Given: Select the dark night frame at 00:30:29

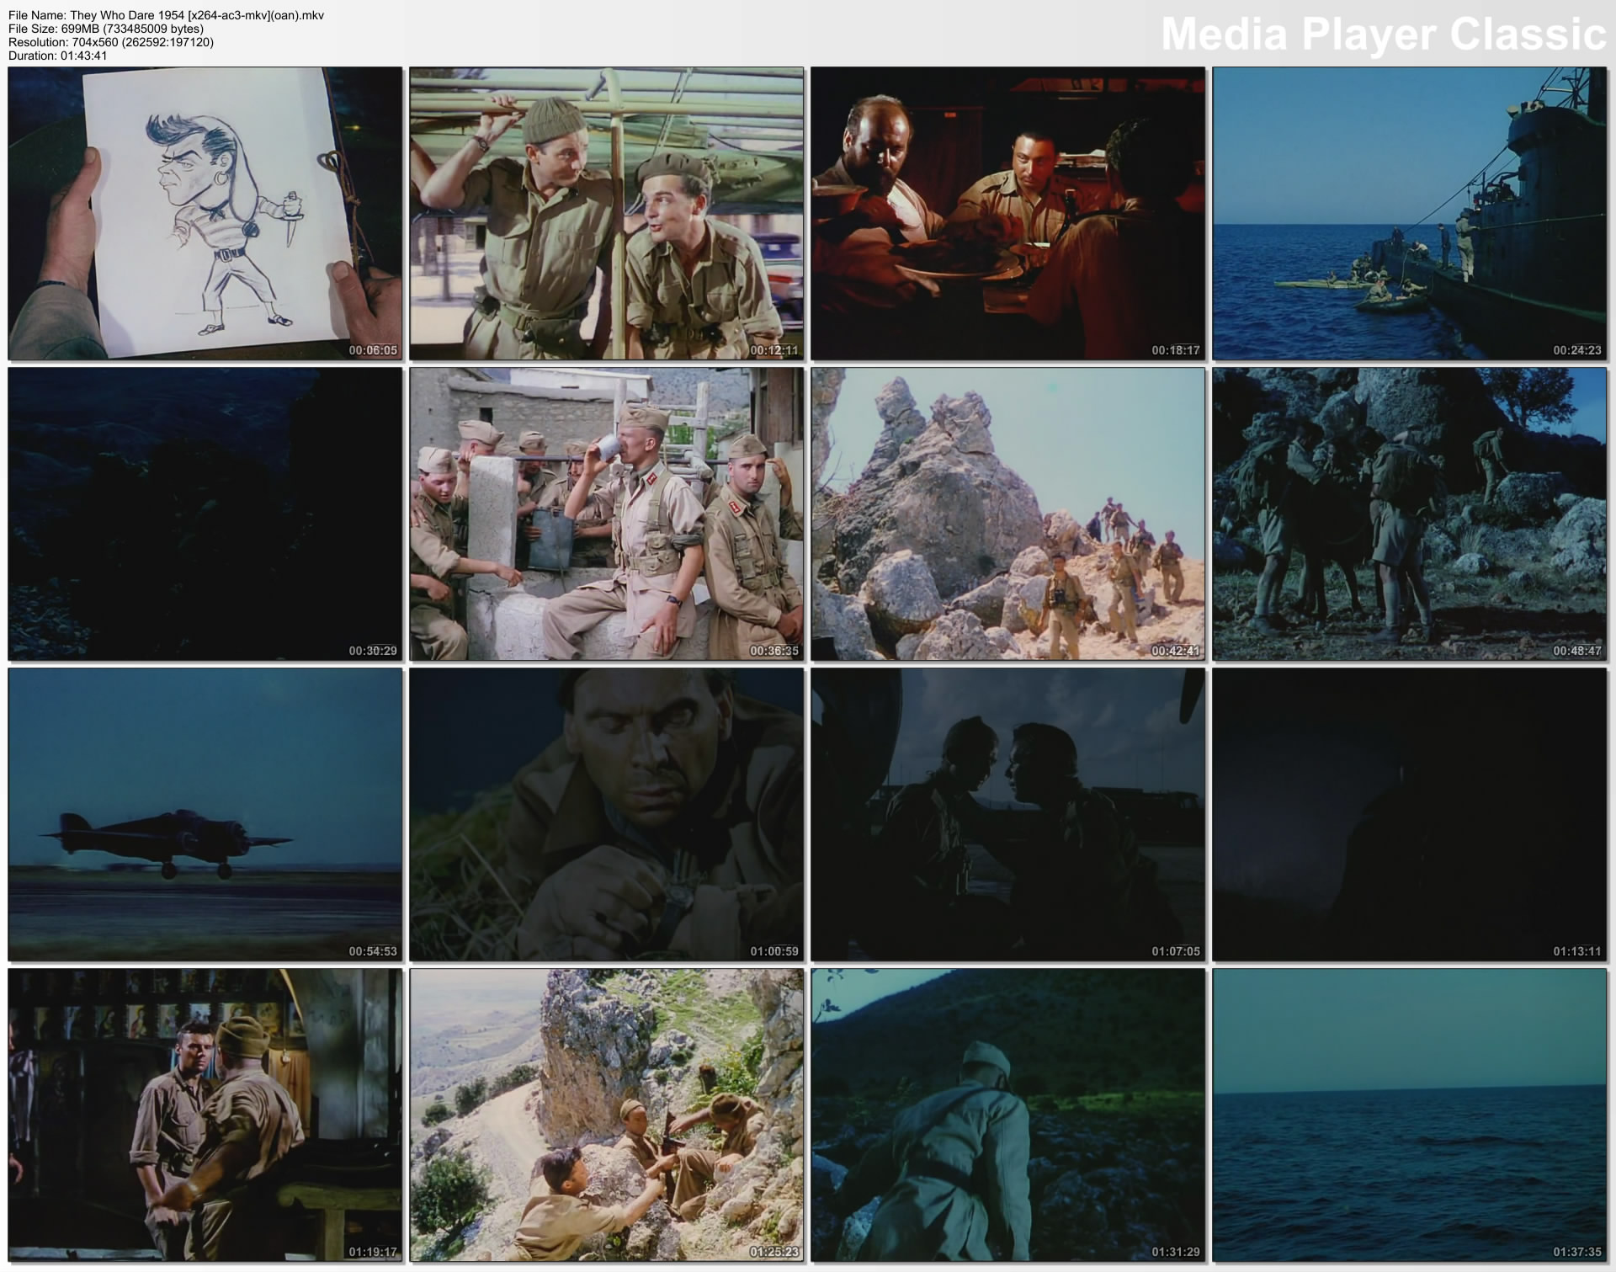Looking at the screenshot, I should coord(205,514).
